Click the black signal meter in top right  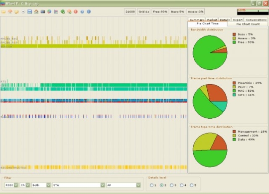(x=253, y=12)
